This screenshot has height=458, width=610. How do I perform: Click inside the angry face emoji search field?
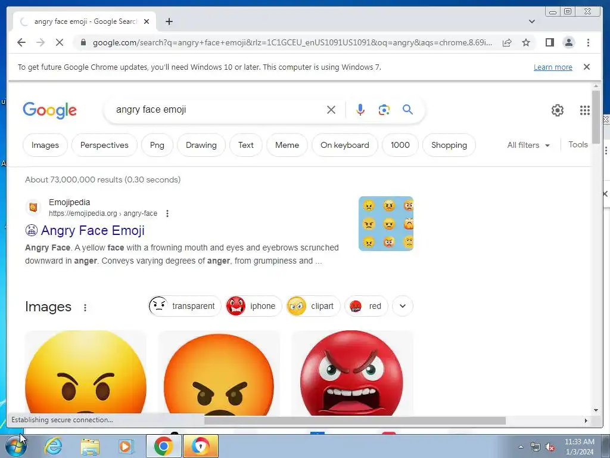218,110
